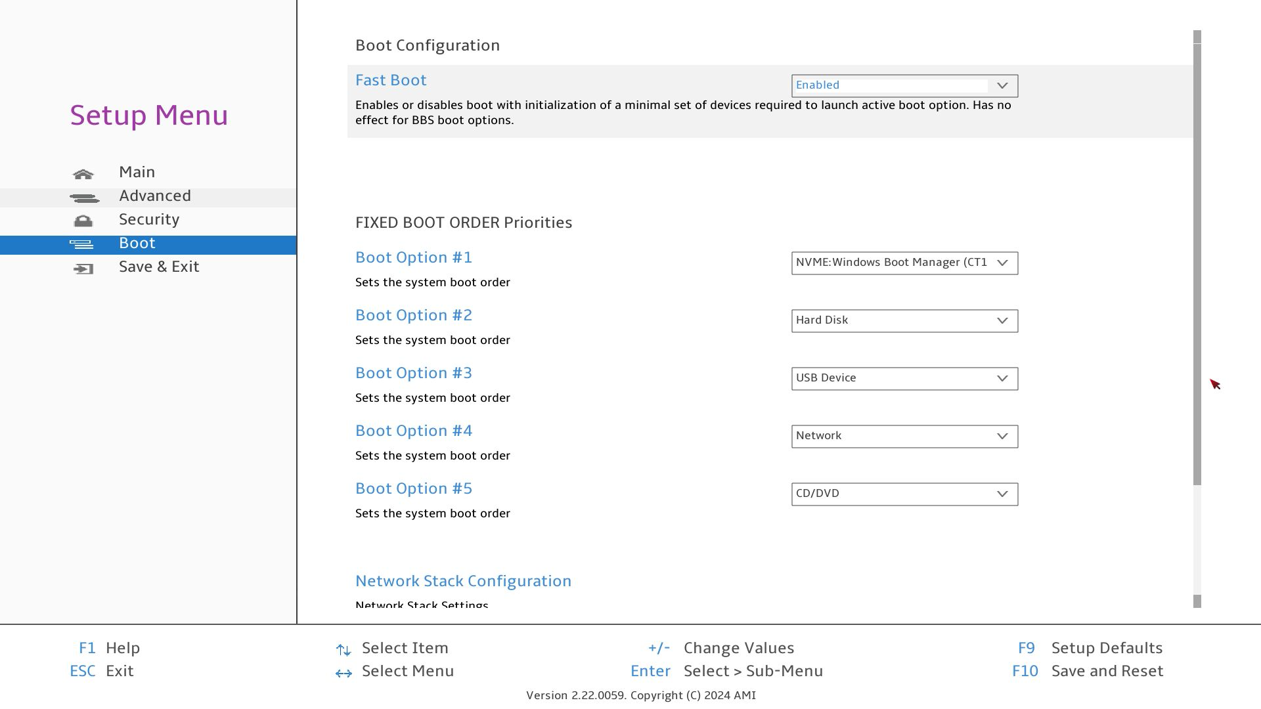This screenshot has width=1261, height=709.
Task: Expand the Boot Option #1 dropdown
Action: 904,263
